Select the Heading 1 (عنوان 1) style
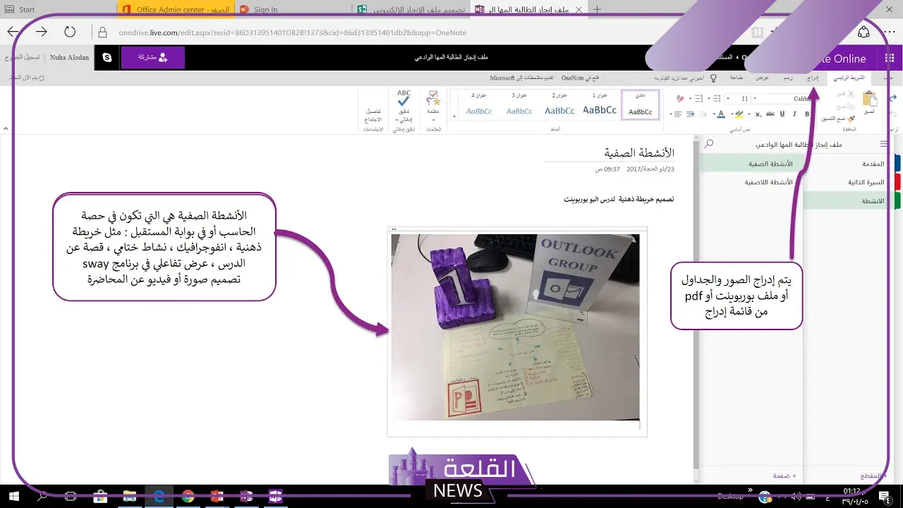Viewport: 903px width, 508px height. [600, 104]
